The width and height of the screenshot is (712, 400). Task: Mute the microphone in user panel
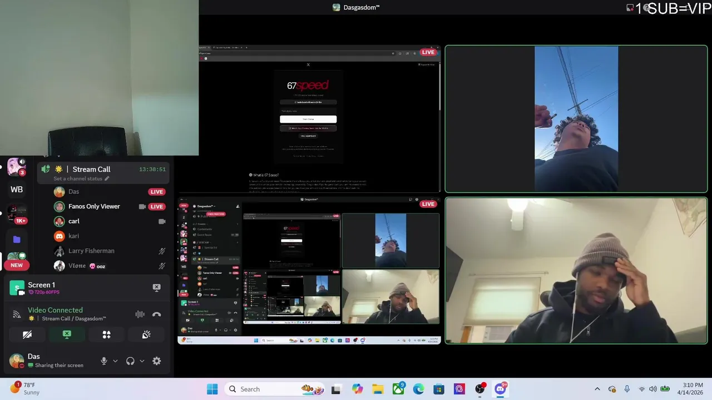[x=103, y=361]
